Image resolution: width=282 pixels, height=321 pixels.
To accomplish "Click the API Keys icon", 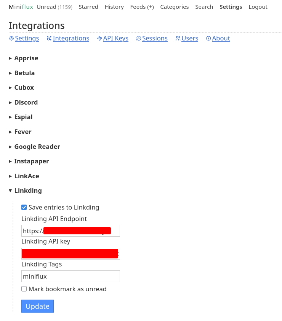I will point(99,39).
